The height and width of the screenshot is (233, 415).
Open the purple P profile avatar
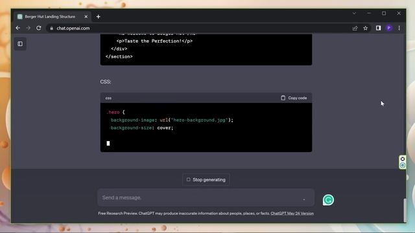pos(389,28)
